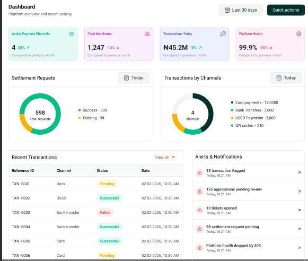Click up-arrow trend icon next to 34%
Viewport: 308px width, 261px height.
[x=28, y=48]
